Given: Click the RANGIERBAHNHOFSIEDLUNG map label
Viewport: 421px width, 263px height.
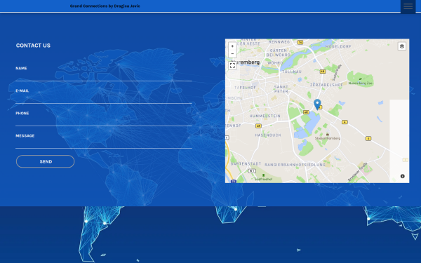Looking at the screenshot, I should 295,165.
